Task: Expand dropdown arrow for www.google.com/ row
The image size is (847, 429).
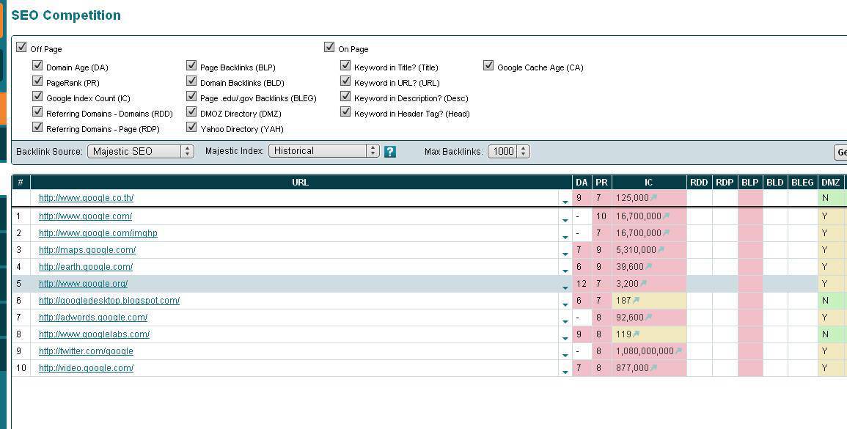Action: point(565,221)
